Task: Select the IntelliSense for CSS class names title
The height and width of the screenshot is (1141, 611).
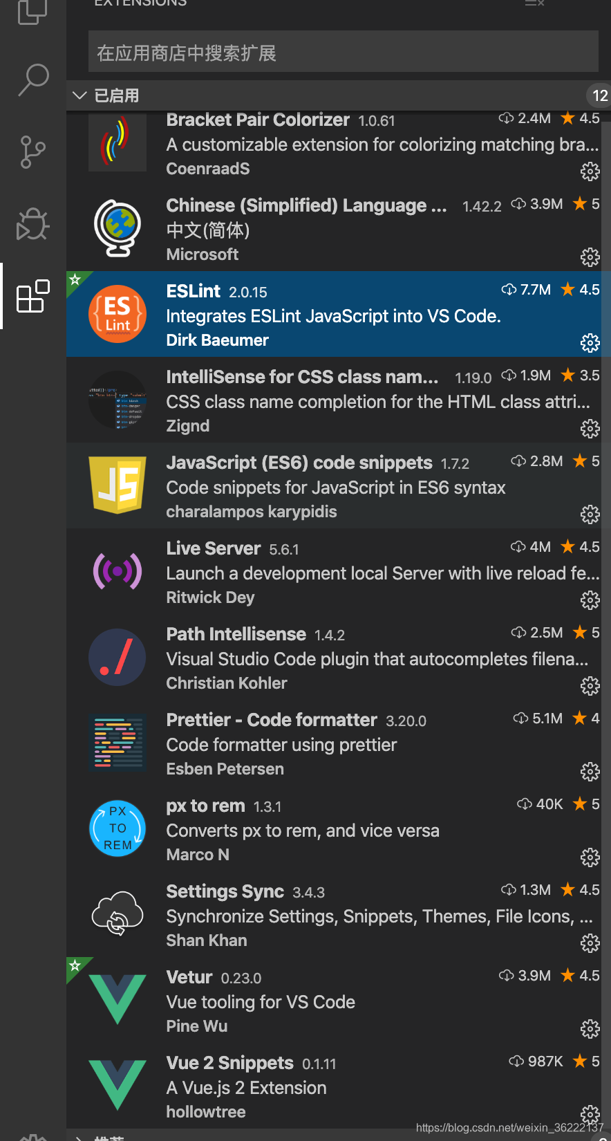Action: coord(303,377)
